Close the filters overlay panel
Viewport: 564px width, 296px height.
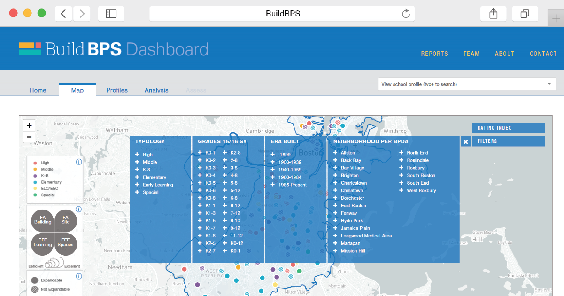click(465, 141)
